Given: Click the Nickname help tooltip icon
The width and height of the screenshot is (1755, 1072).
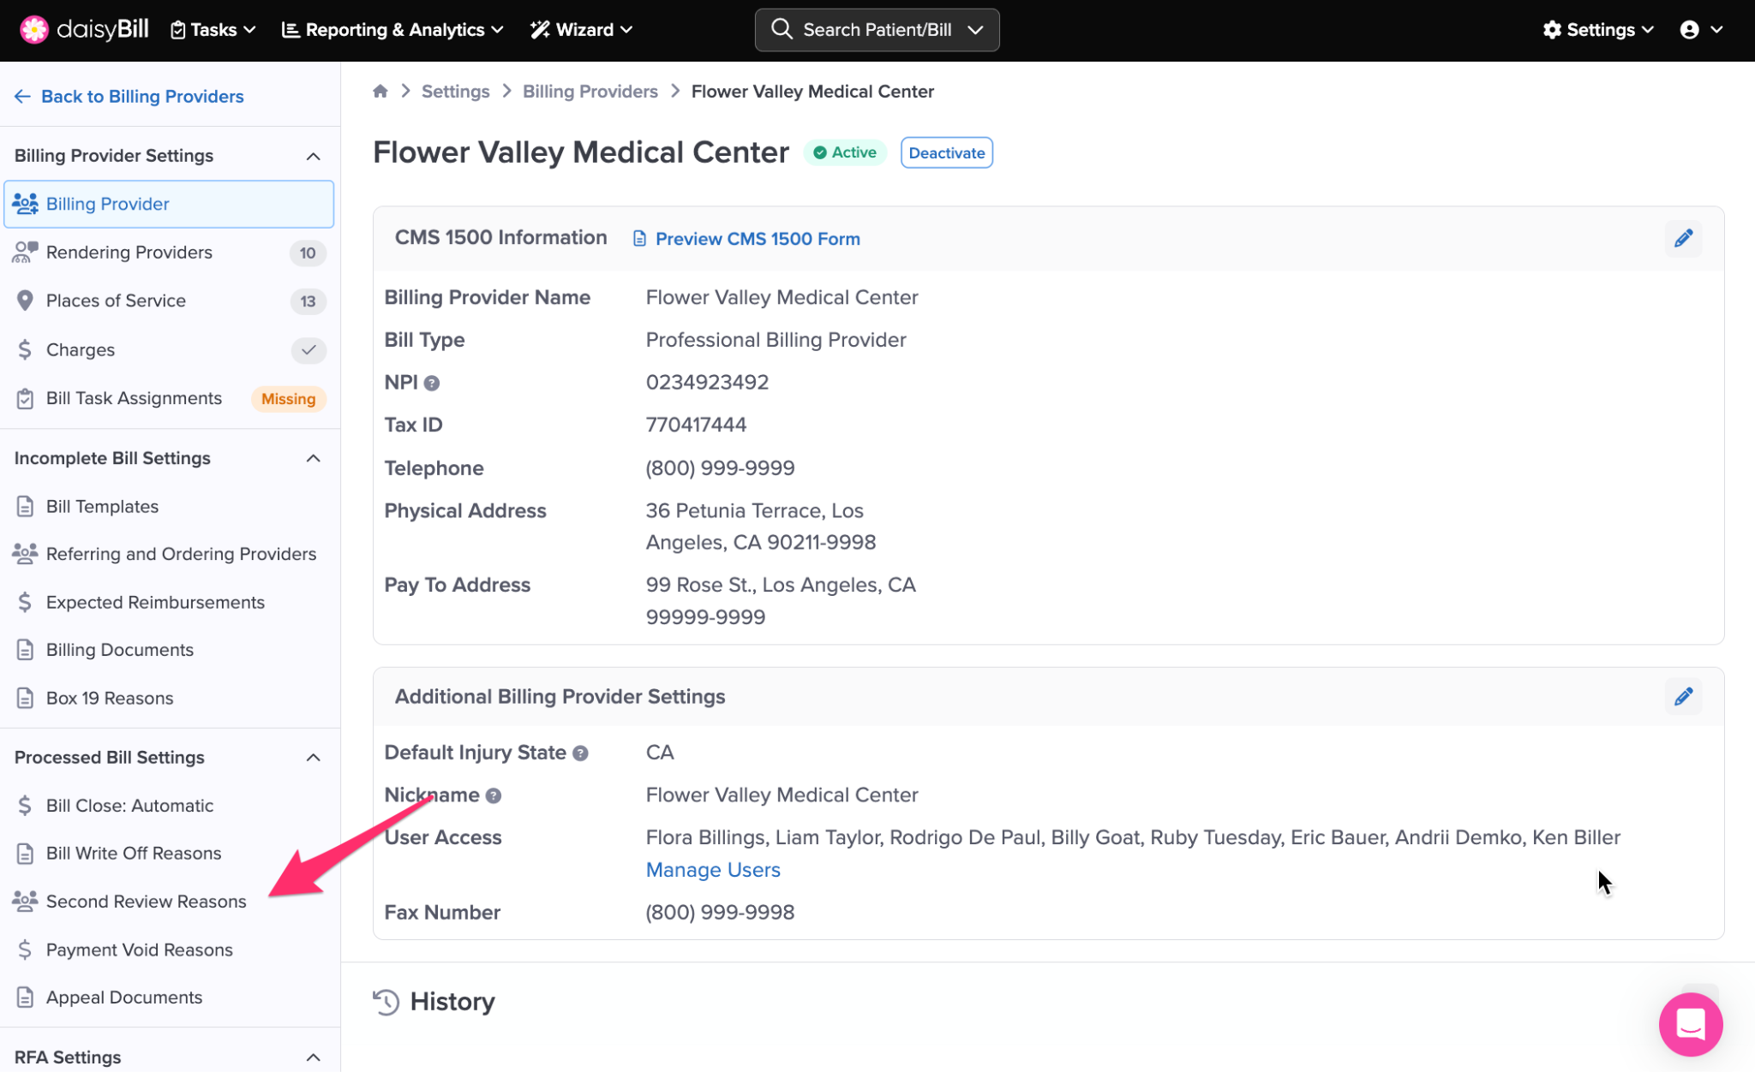Looking at the screenshot, I should tap(494, 795).
